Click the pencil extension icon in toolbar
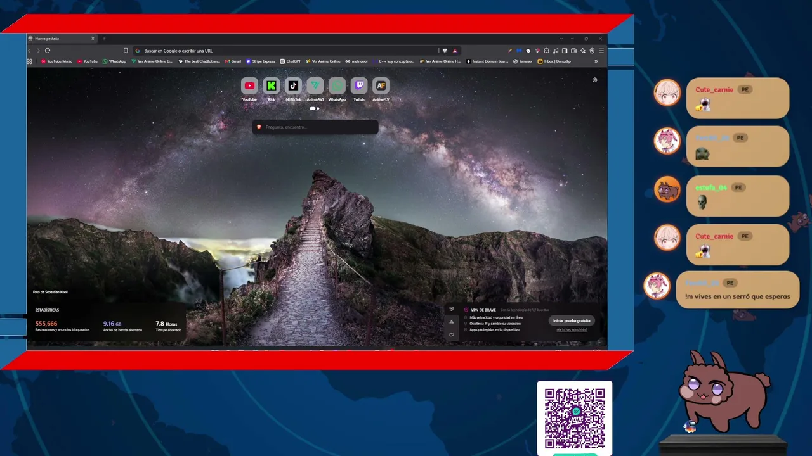 [x=510, y=51]
